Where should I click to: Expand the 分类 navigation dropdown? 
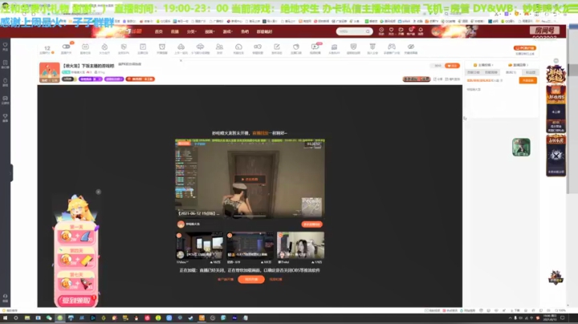191,31
